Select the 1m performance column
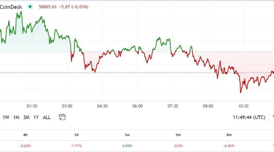The width and height of the screenshot is (274, 152). pyautogui.click(x=178, y=135)
